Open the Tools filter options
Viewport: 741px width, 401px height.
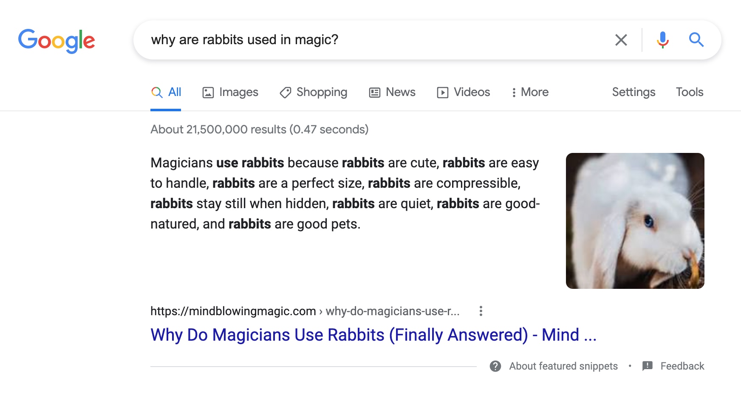point(690,92)
